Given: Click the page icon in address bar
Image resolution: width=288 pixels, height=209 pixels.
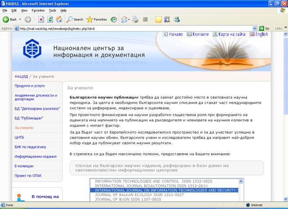Looking at the screenshot, I should pos(17,28).
